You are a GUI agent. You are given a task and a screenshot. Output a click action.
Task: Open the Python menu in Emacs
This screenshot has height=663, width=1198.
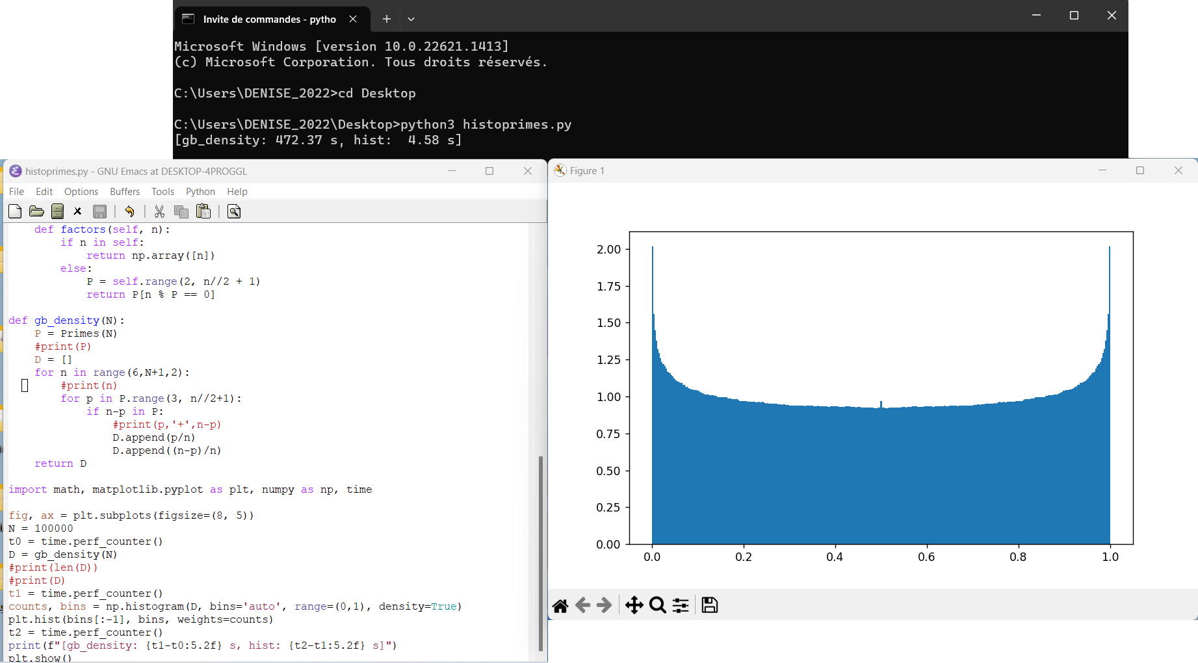[200, 192]
